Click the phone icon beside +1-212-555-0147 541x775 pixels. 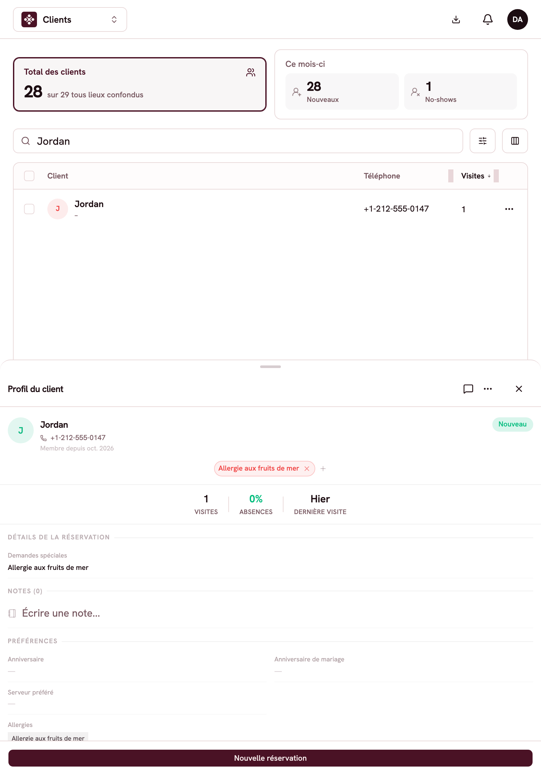[43, 438]
